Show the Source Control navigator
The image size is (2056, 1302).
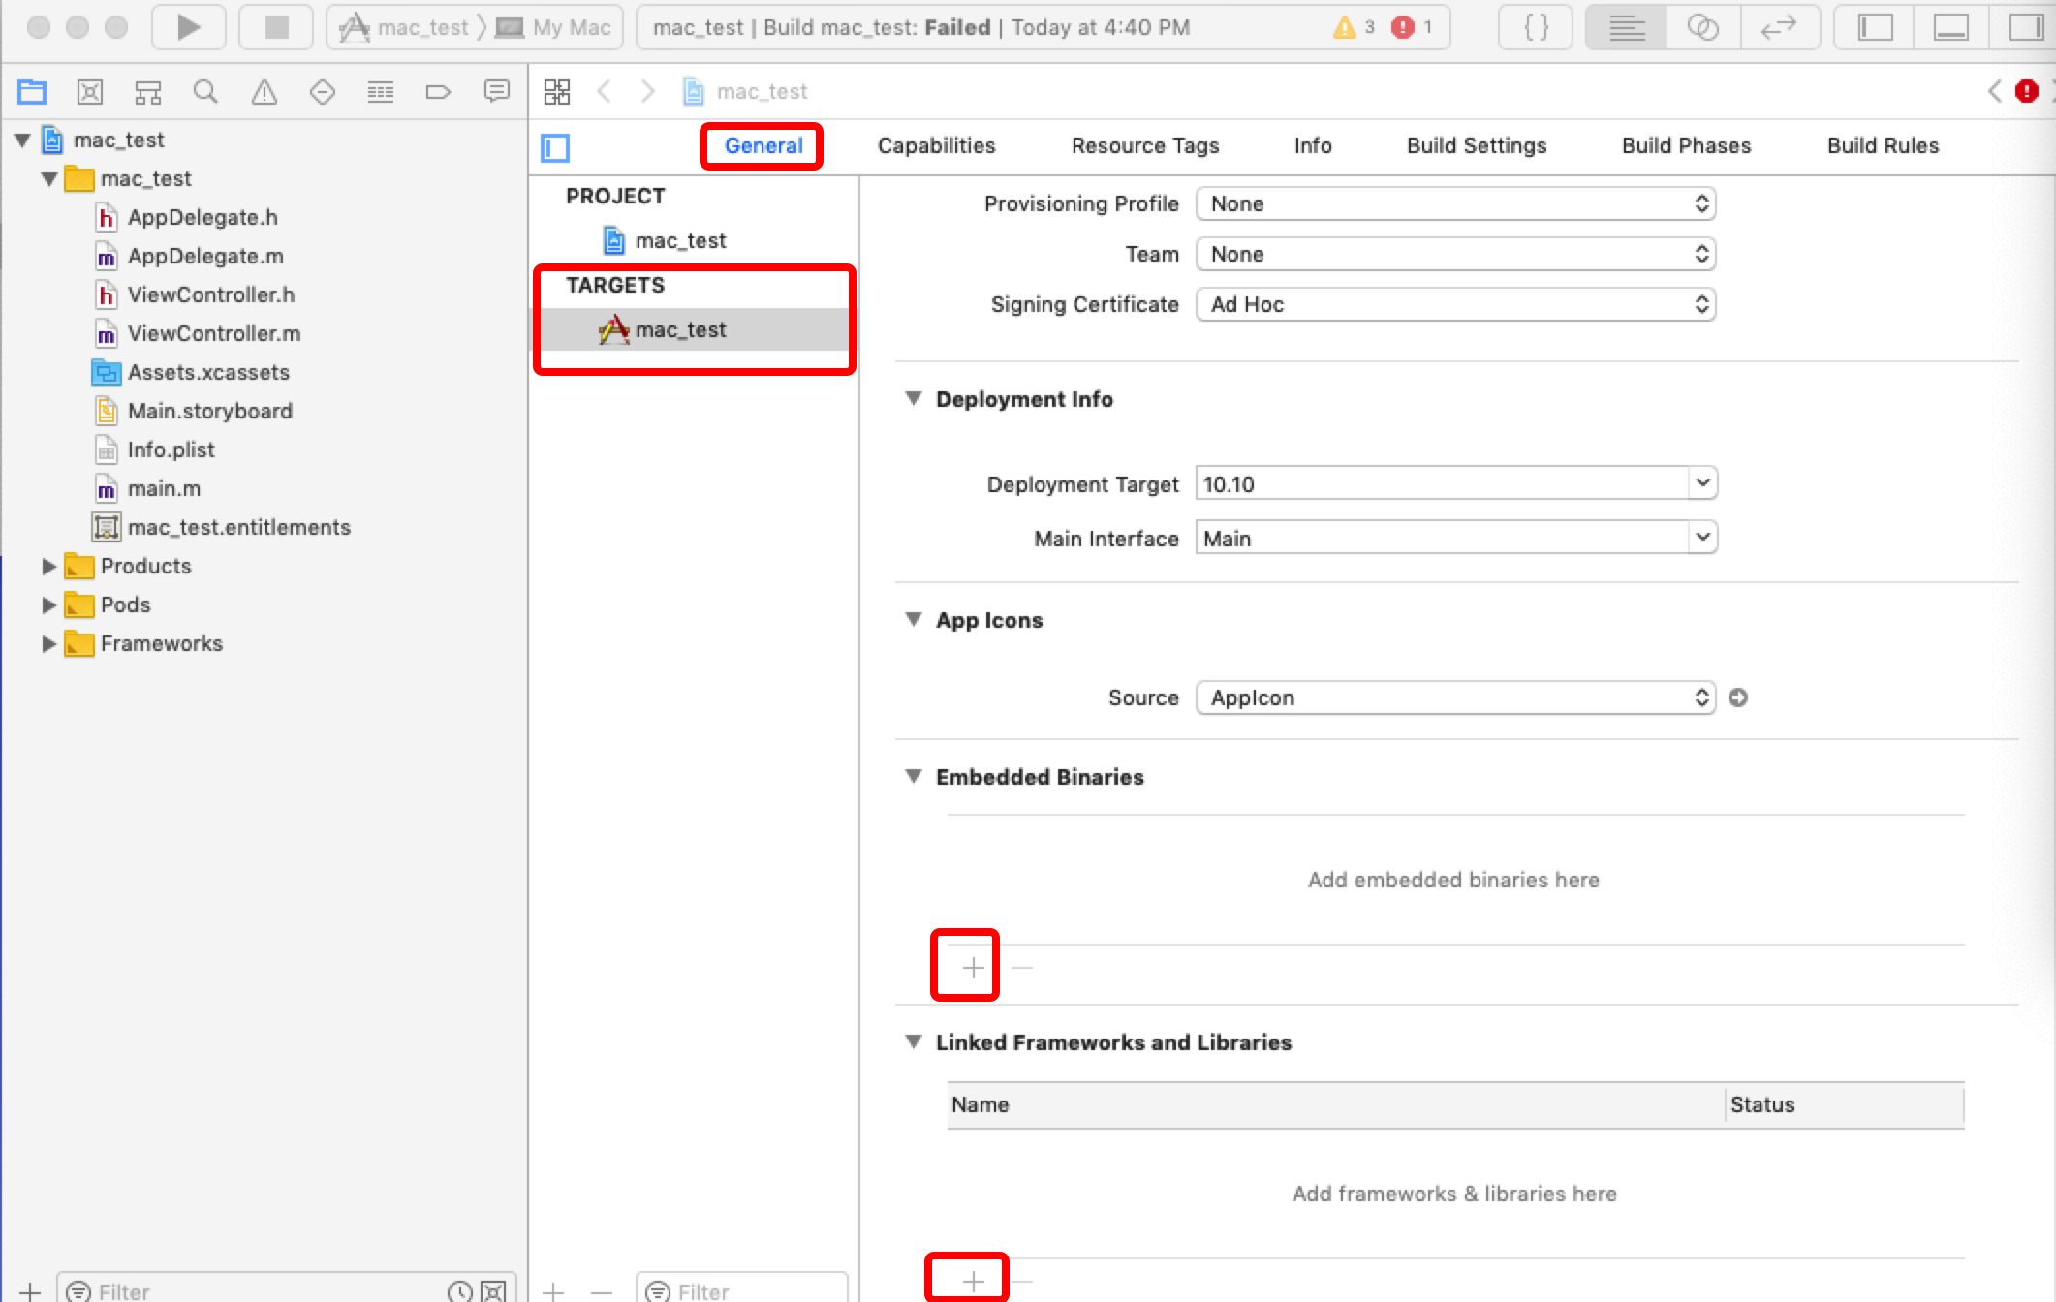(89, 92)
